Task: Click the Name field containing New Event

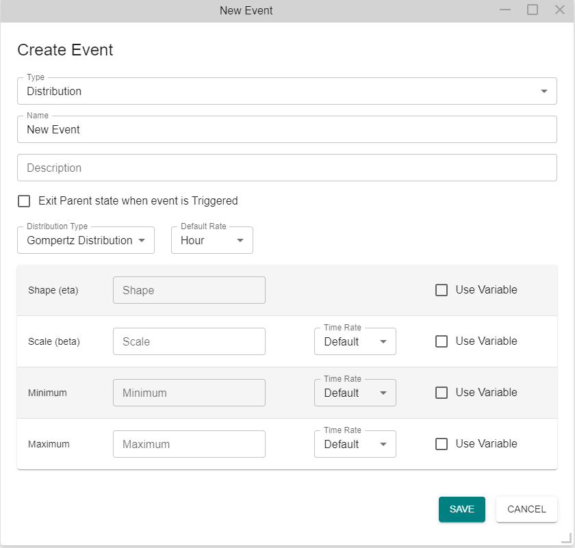Action: point(287,129)
